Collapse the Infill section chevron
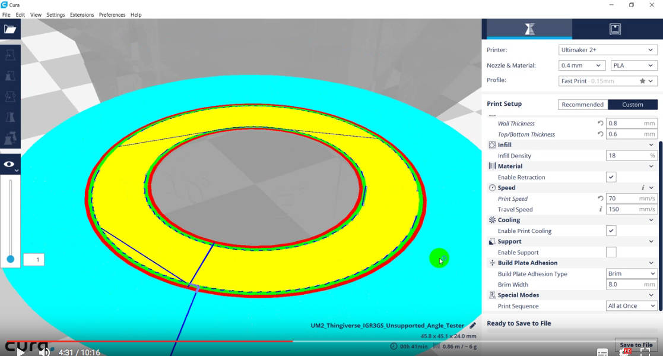Viewport: 663px width, 356px height. 651,145
